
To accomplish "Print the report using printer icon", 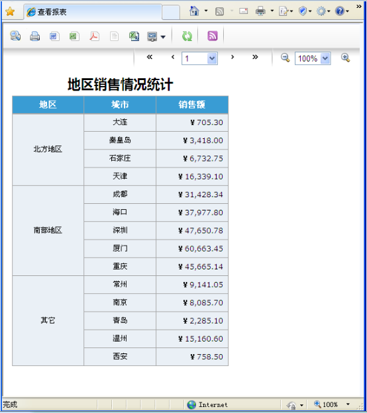I will click(x=35, y=36).
